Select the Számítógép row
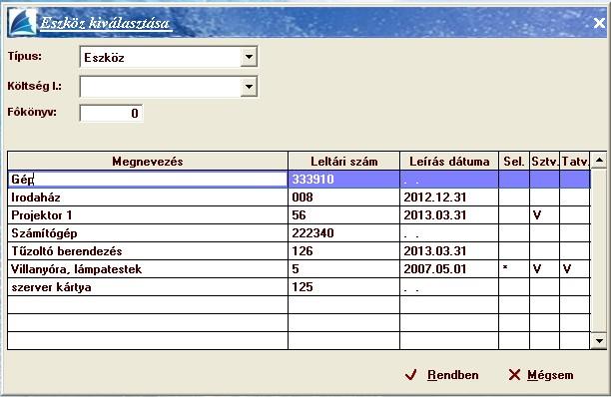Image resolution: width=611 pixels, height=397 pixels. (299, 233)
